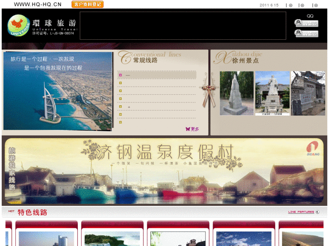Screen dimensions: 329x246
Task: Open the upper QQ留言 button
Action: 306,23
